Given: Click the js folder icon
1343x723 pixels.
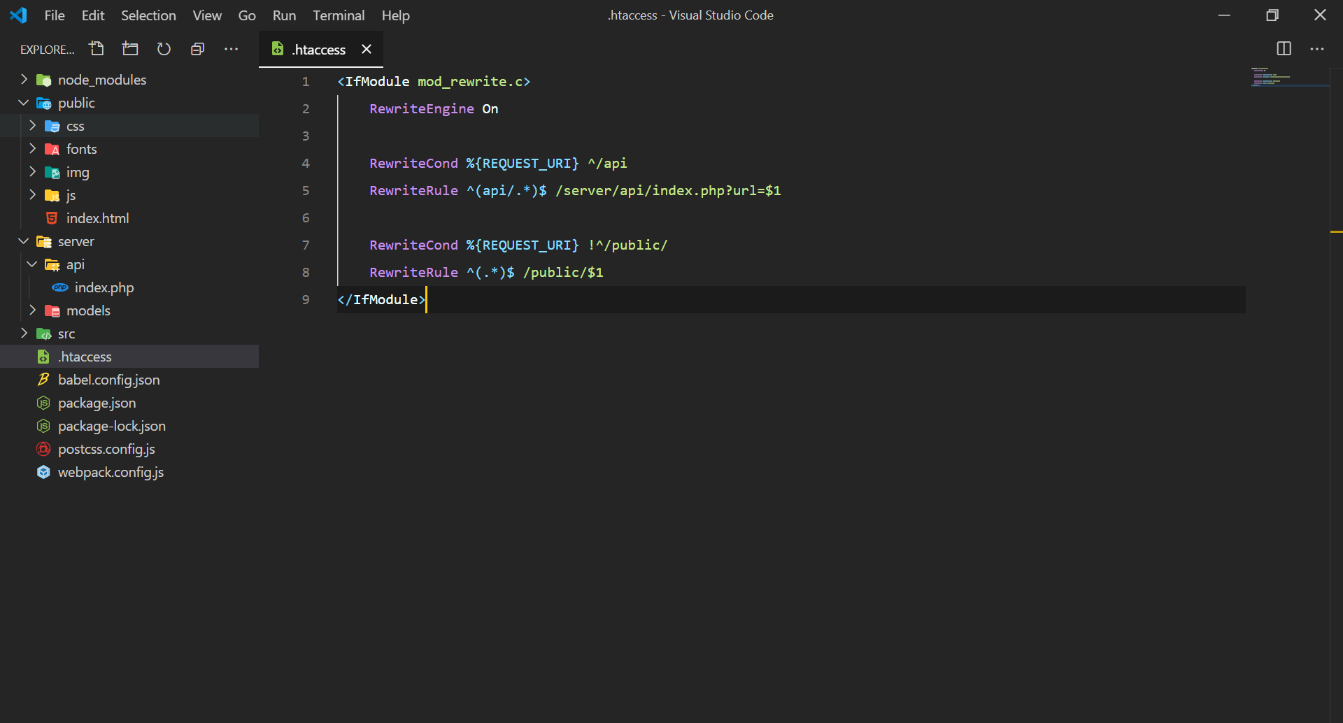Looking at the screenshot, I should (x=52, y=195).
